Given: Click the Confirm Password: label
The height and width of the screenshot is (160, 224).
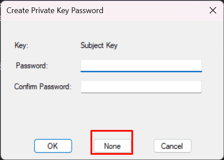Looking at the screenshot, I should pos(43,87).
